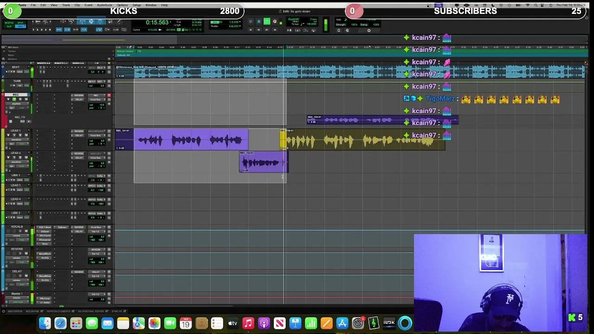Open the Music app in the dock
The height and width of the screenshot is (334, 594).
[248, 323]
